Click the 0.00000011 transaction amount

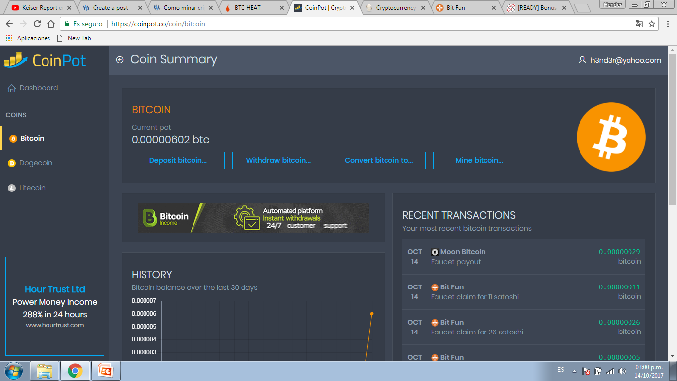click(x=620, y=287)
